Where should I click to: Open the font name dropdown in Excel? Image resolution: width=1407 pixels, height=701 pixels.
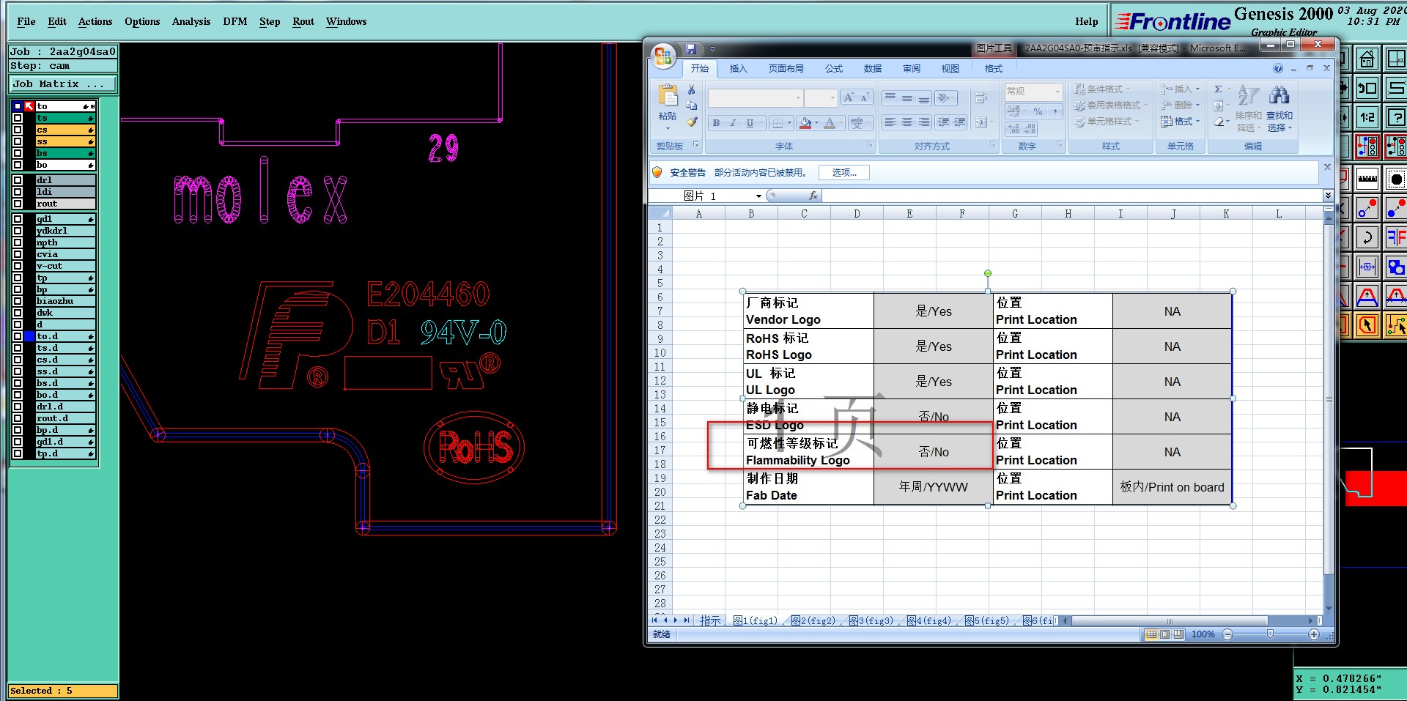point(798,97)
